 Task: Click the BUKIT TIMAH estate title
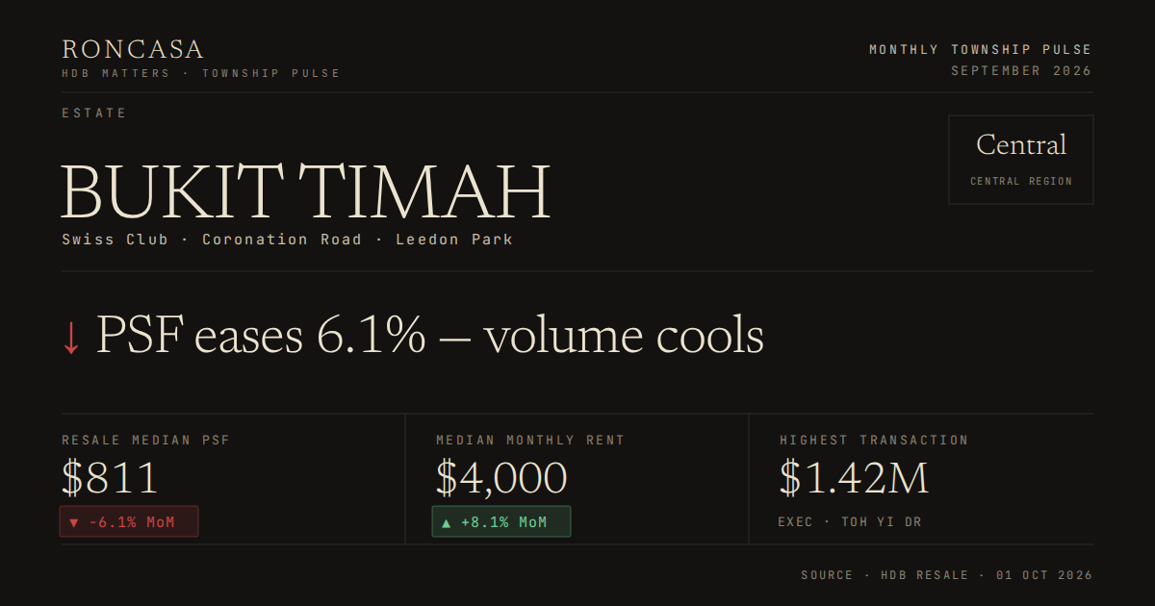pos(306,193)
